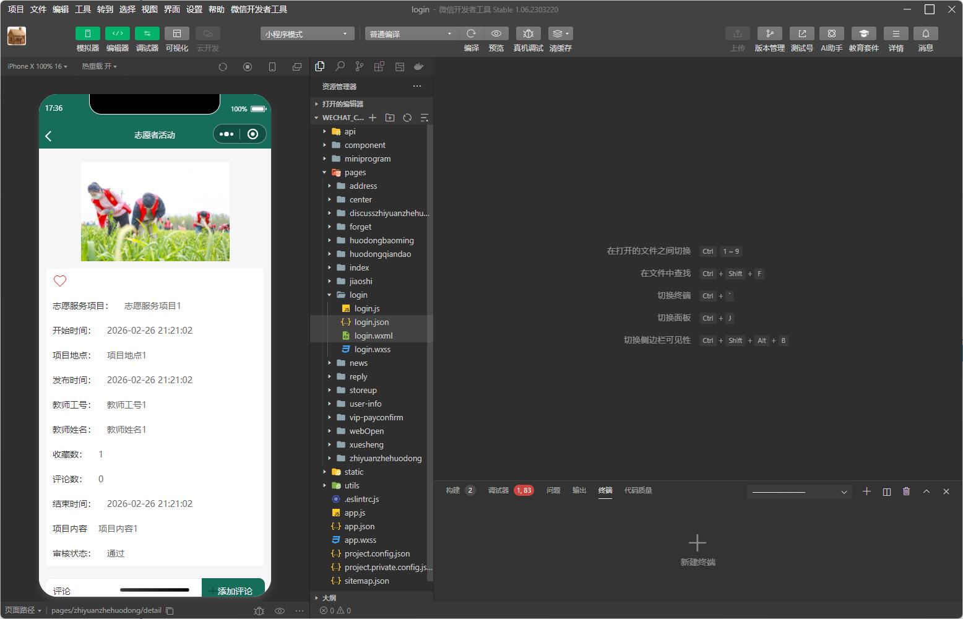Add a new terminal with plus icon

[866, 491]
